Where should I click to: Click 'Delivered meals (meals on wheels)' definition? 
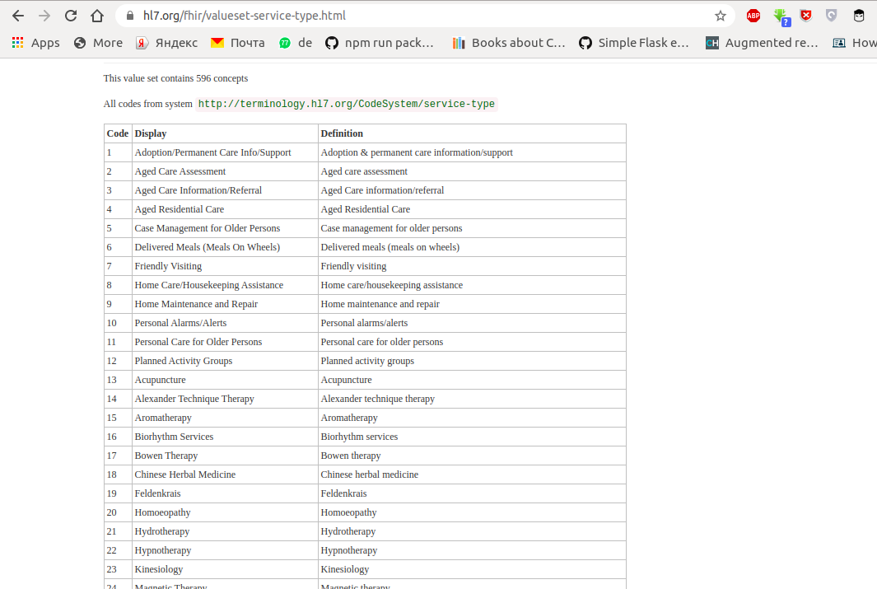coord(472,247)
